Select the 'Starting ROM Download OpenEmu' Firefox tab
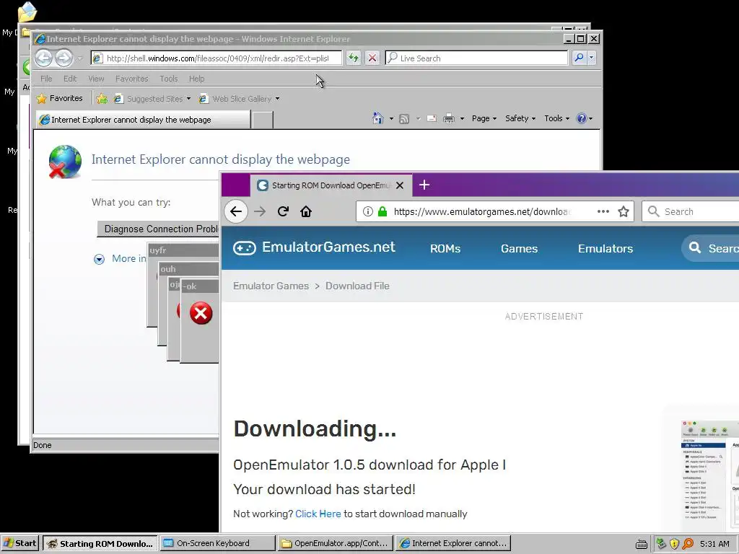Screen dimensions: 739x554 [x=331, y=185]
